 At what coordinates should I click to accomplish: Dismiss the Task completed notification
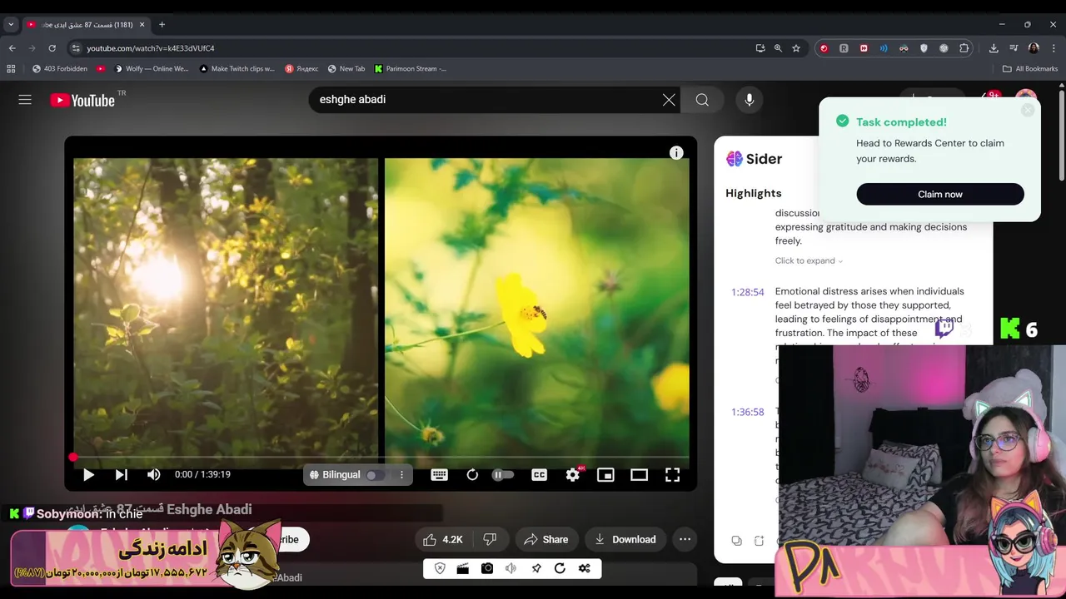(x=1028, y=110)
